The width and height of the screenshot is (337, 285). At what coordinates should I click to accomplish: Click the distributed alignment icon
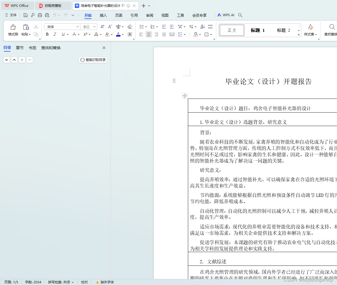[x=172, y=34]
